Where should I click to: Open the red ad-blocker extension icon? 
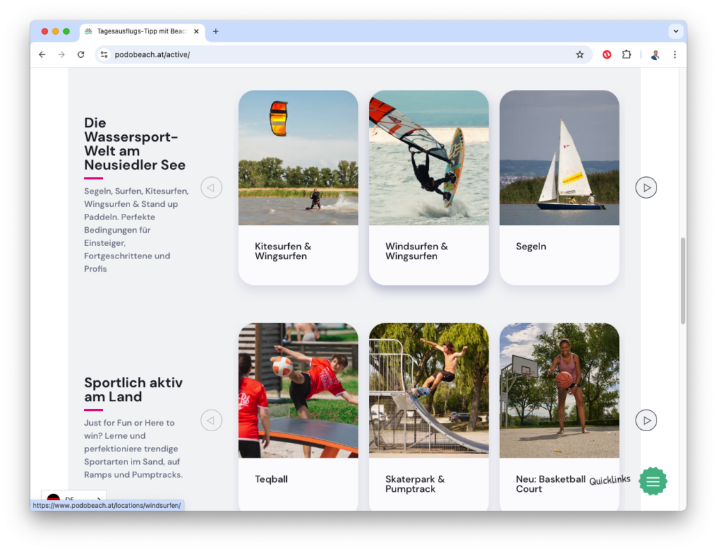pos(607,54)
